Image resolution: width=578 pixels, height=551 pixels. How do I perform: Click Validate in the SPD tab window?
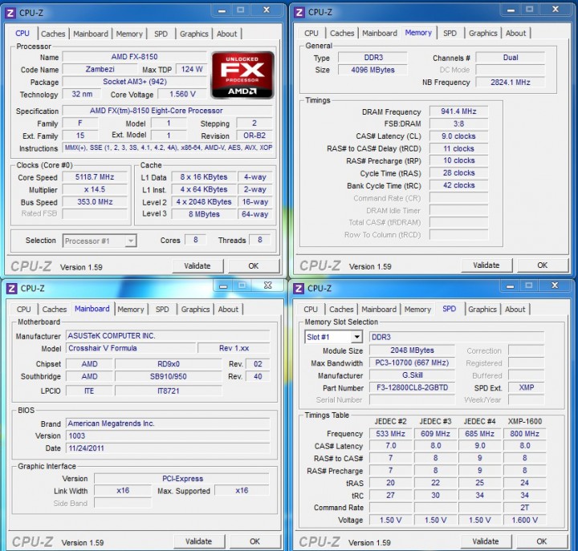coord(486,541)
